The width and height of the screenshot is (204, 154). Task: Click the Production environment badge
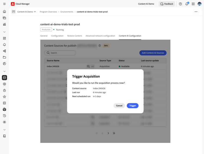[x=46, y=30]
